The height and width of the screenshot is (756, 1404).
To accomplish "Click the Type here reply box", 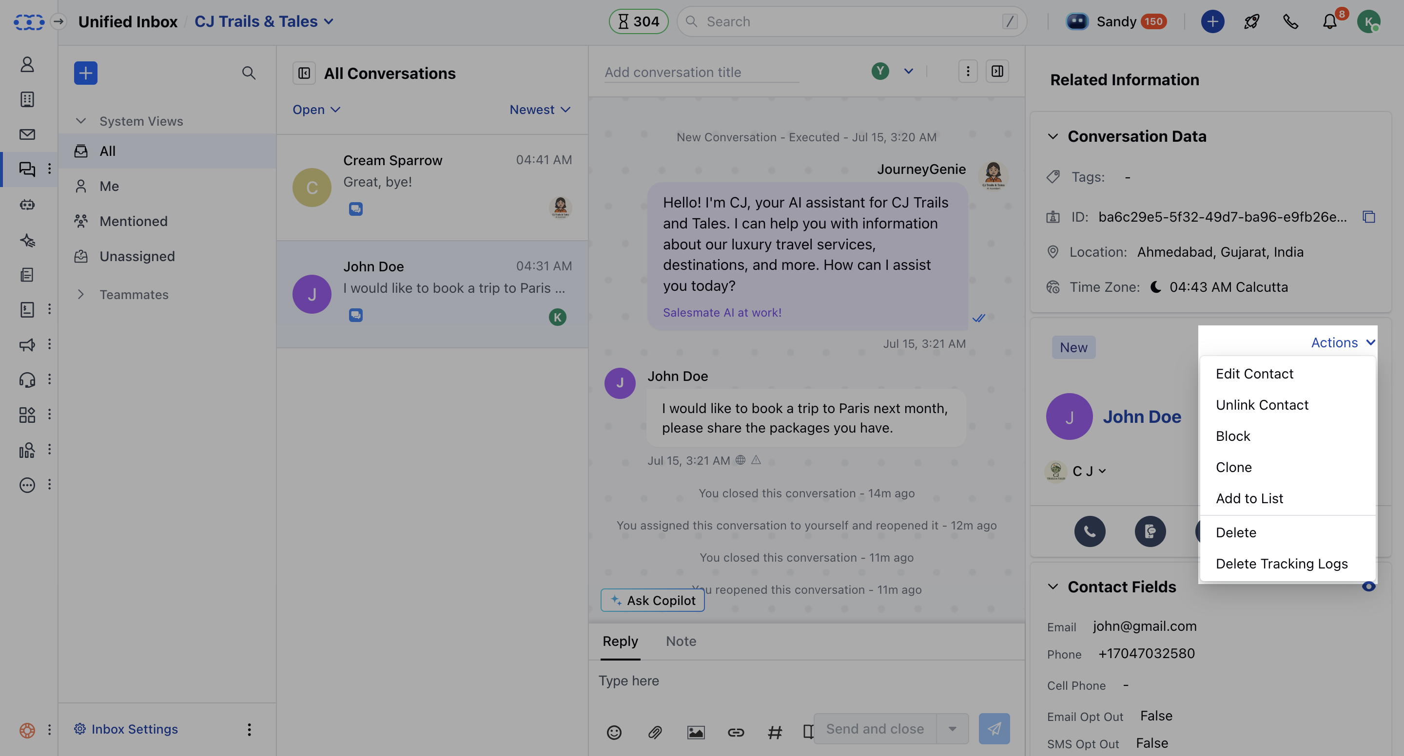I will pyautogui.click(x=806, y=681).
